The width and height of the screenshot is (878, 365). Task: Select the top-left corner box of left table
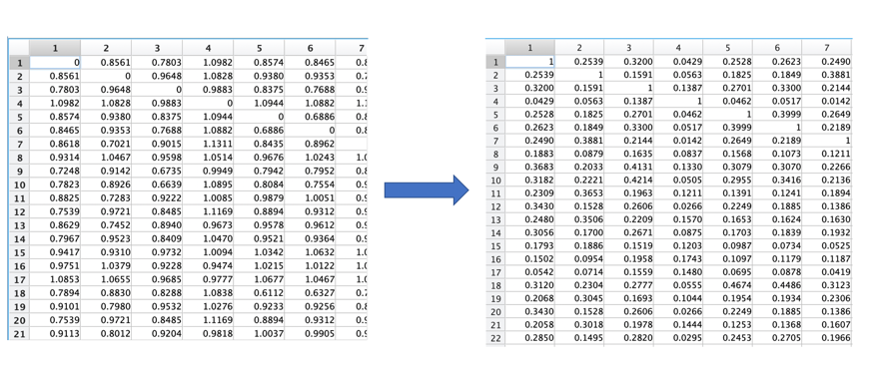(x=20, y=48)
